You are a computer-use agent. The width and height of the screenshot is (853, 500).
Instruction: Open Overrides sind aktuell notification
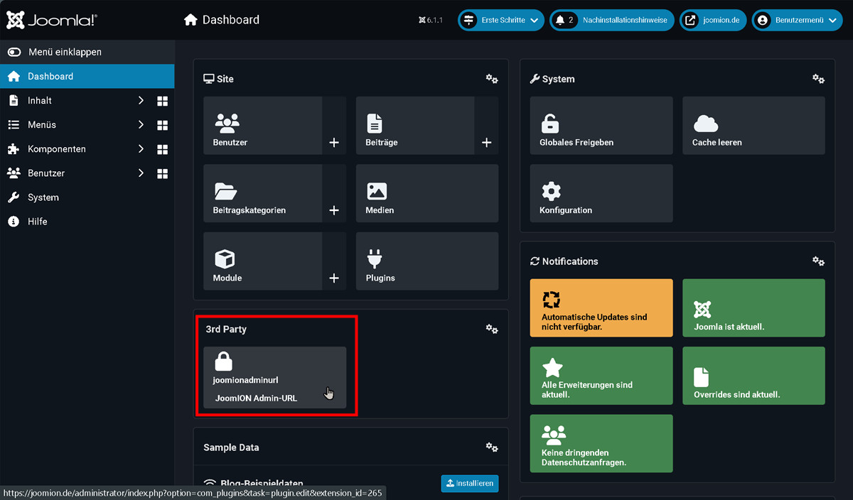point(753,375)
